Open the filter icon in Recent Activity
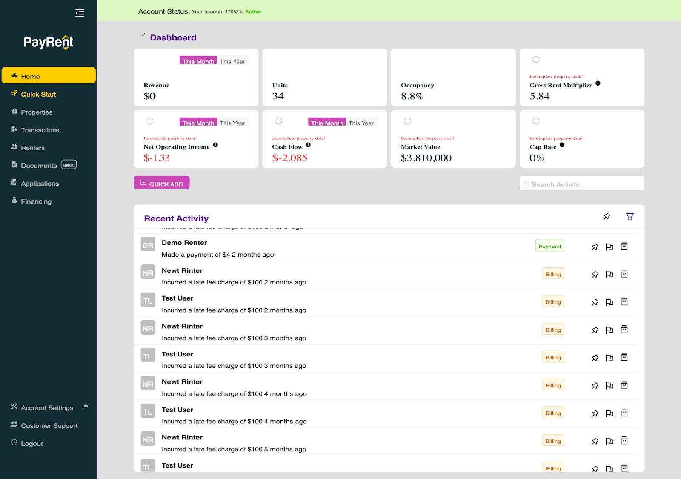The width and height of the screenshot is (681, 479). tap(629, 217)
